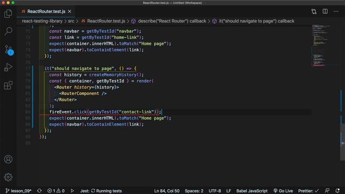The image size is (345, 194).
Task: Click the src folder breadcrumb
Action: pos(71,21)
